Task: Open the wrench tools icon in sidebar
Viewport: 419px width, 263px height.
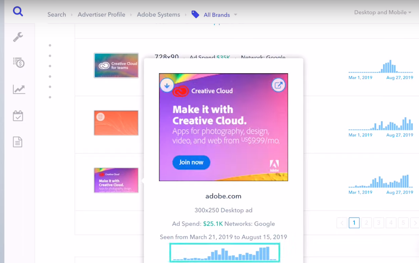Action: click(18, 37)
